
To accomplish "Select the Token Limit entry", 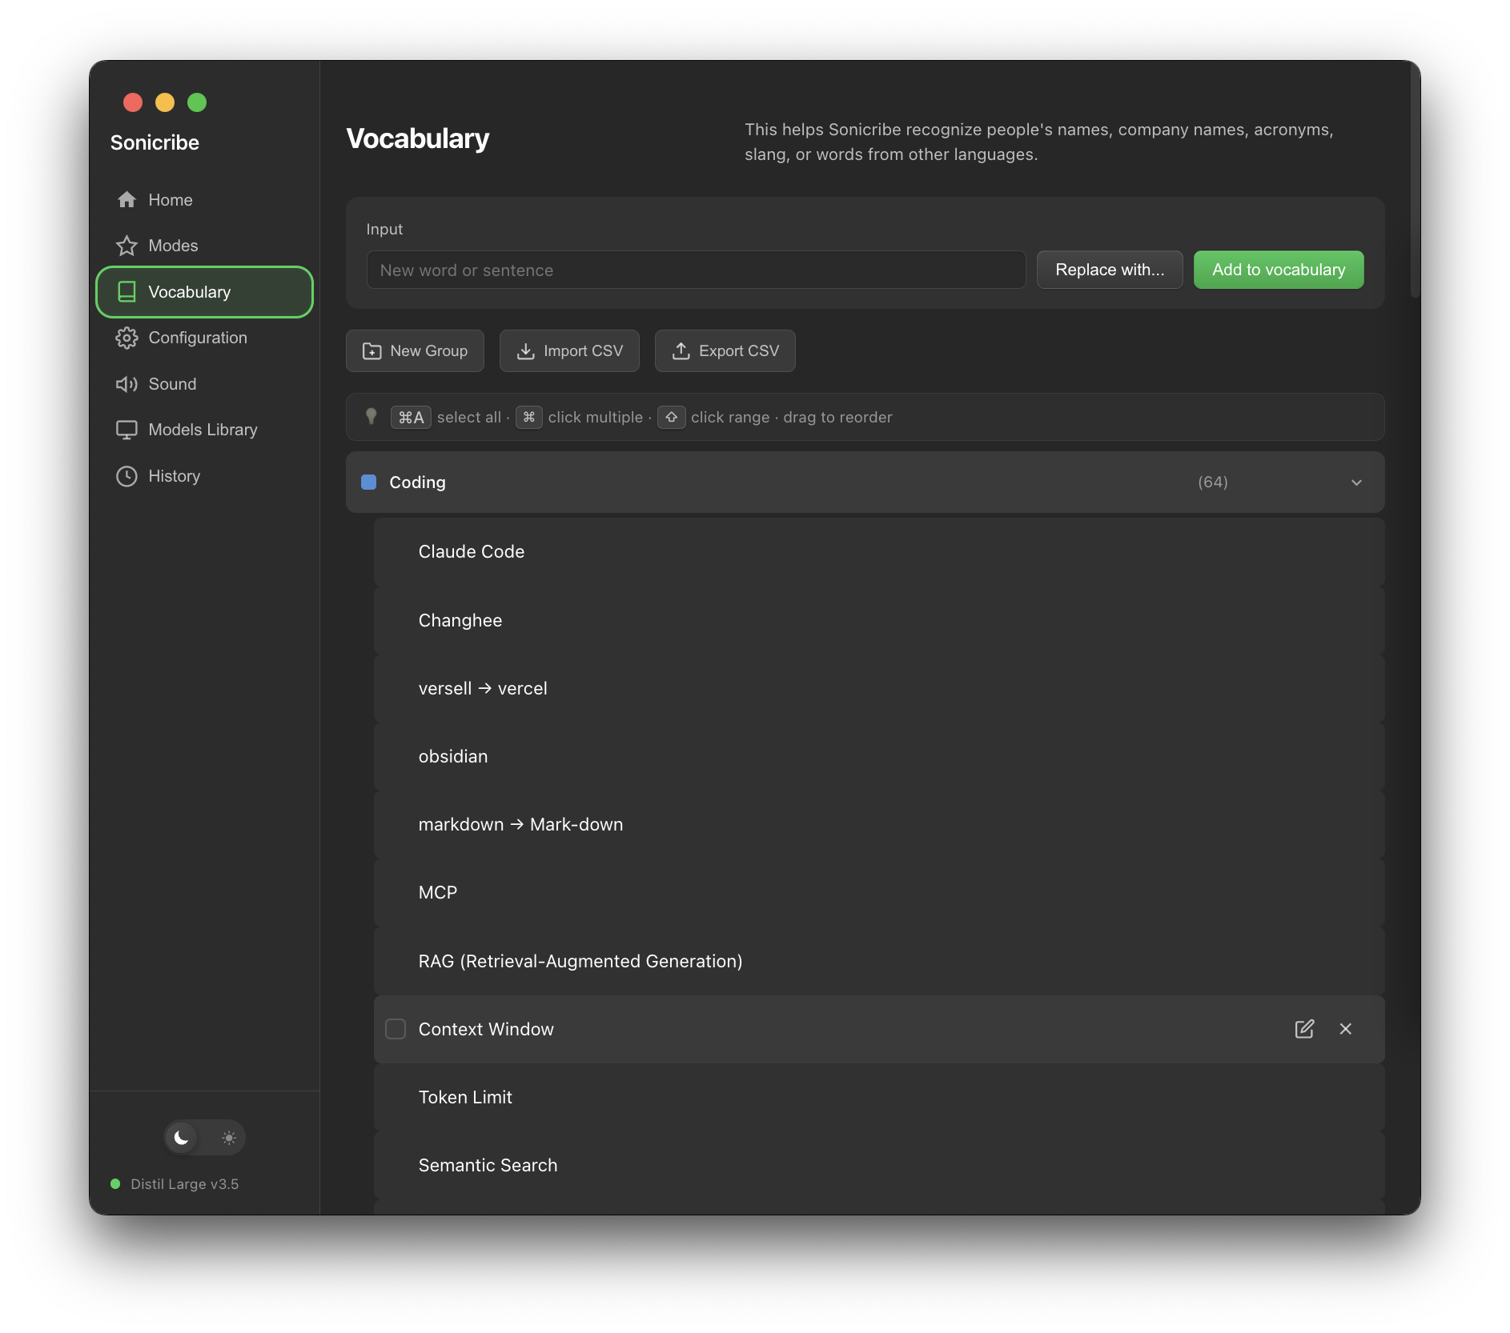I will (x=879, y=1097).
